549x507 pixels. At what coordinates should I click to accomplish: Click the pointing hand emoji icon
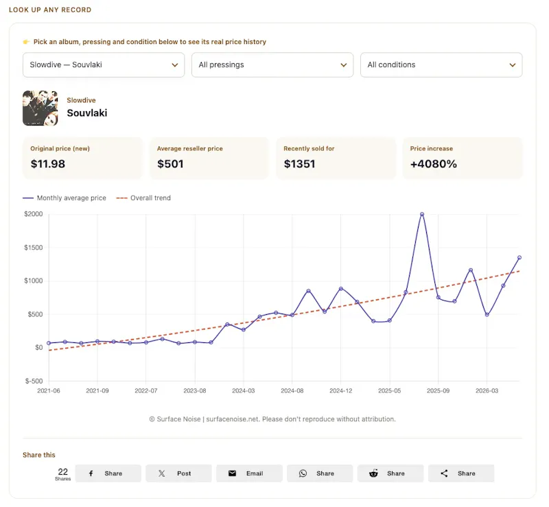(x=26, y=42)
